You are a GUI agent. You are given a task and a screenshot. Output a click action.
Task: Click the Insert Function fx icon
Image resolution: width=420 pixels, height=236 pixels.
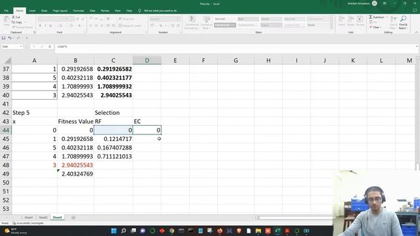[x=50, y=47]
